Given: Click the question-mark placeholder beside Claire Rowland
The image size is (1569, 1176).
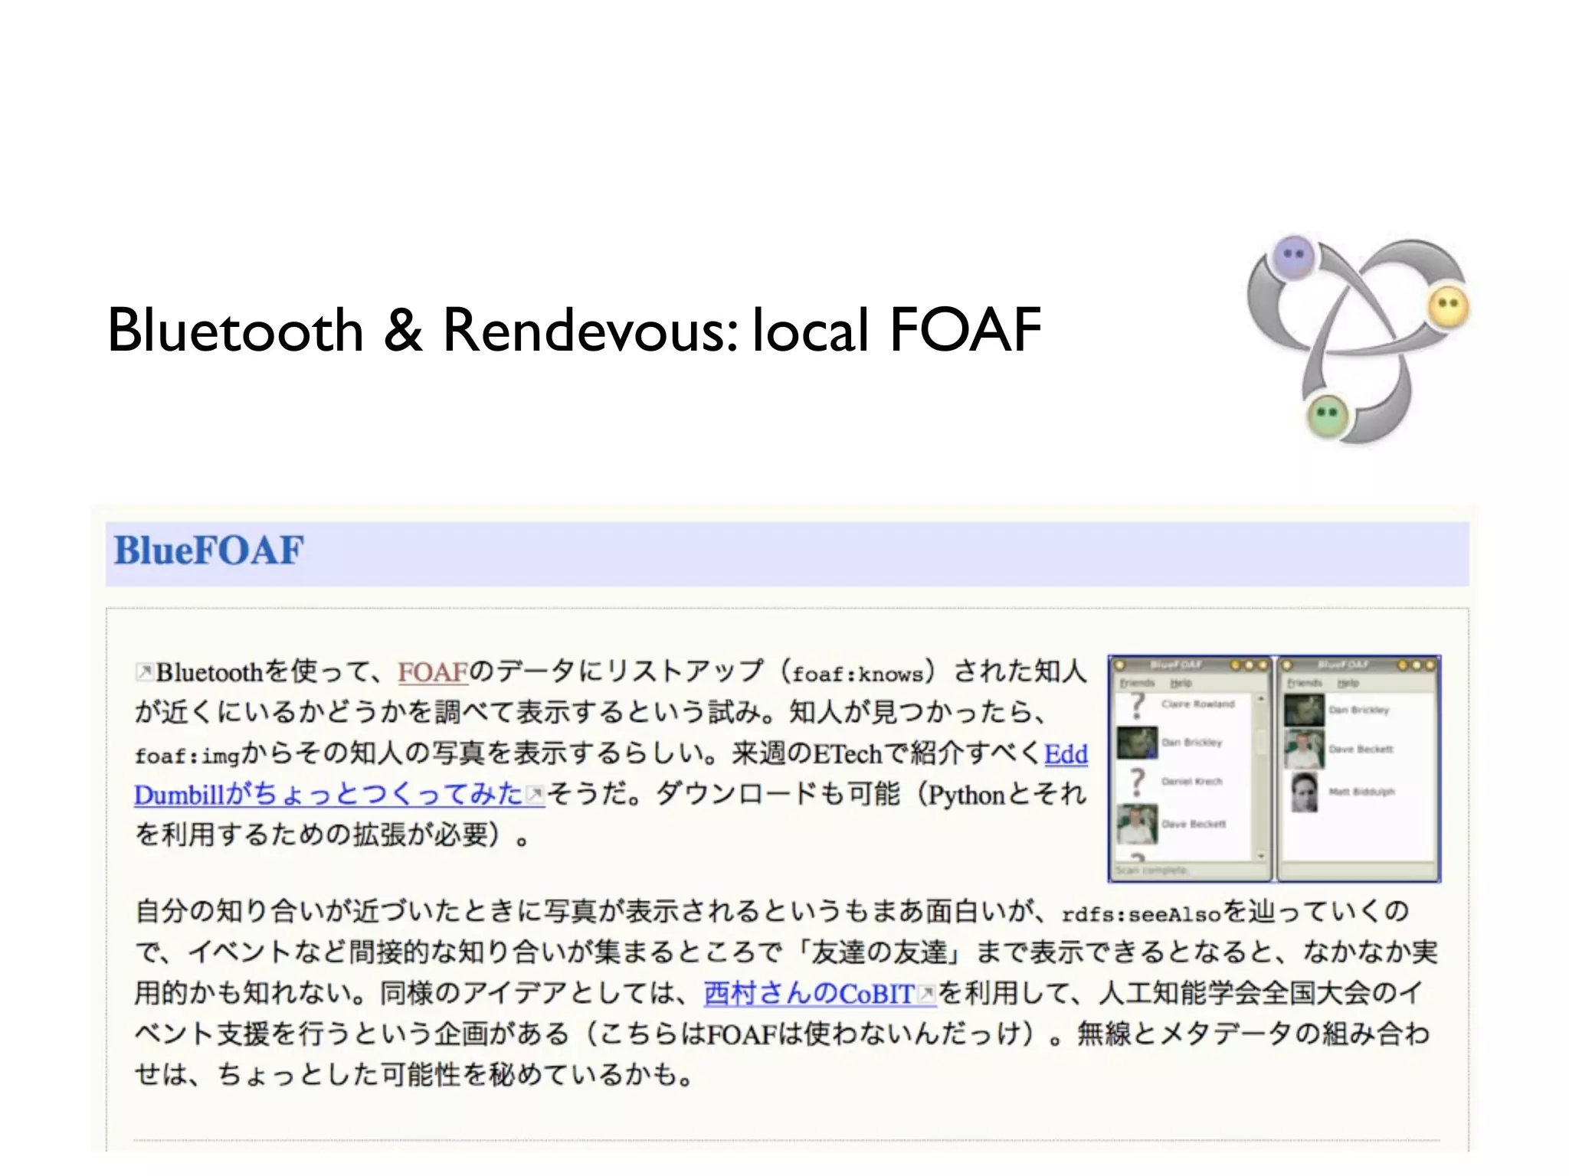Looking at the screenshot, I should click(1138, 705).
